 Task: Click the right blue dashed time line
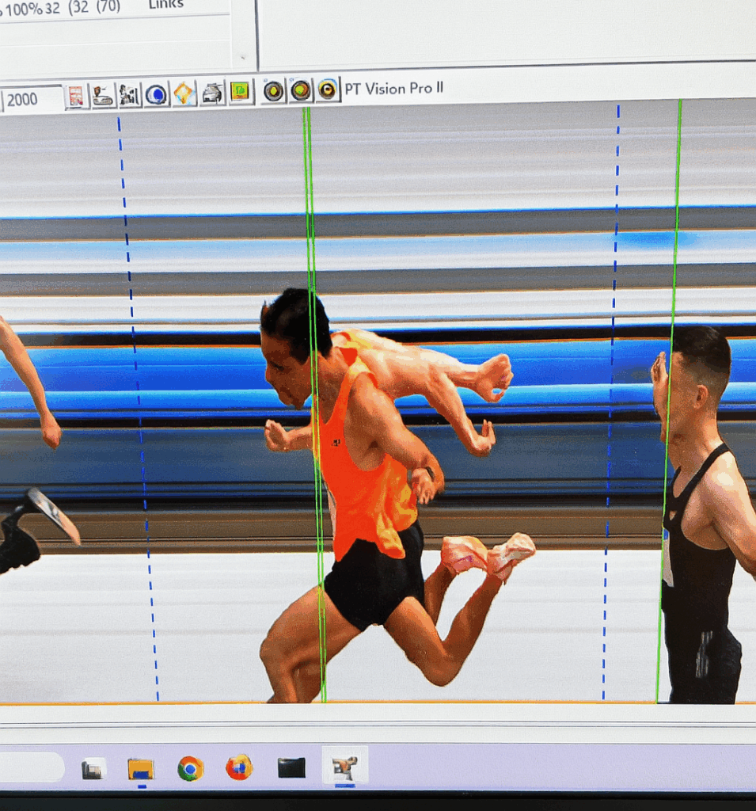point(611,401)
